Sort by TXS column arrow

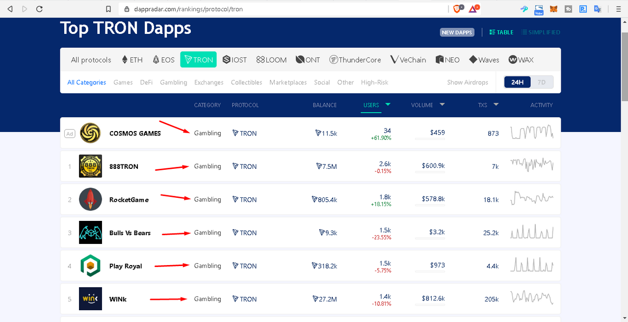pyautogui.click(x=496, y=105)
